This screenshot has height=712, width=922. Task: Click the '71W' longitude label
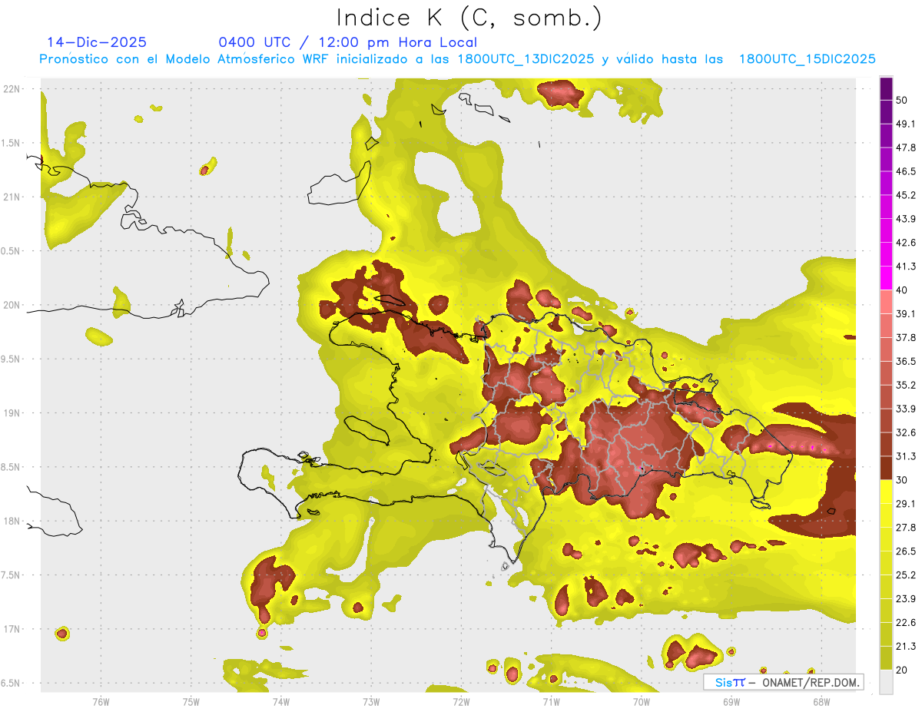[x=551, y=702]
